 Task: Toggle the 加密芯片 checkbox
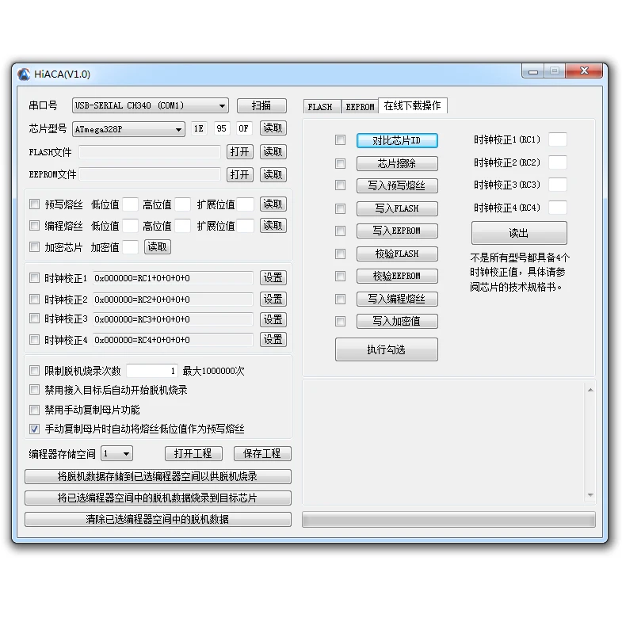click(35, 246)
